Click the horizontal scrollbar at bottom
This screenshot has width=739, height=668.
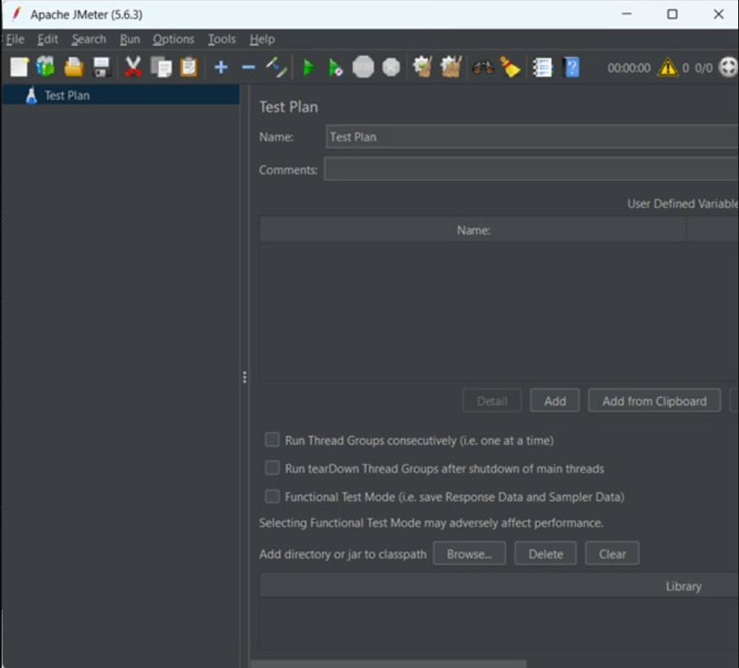click(388, 664)
